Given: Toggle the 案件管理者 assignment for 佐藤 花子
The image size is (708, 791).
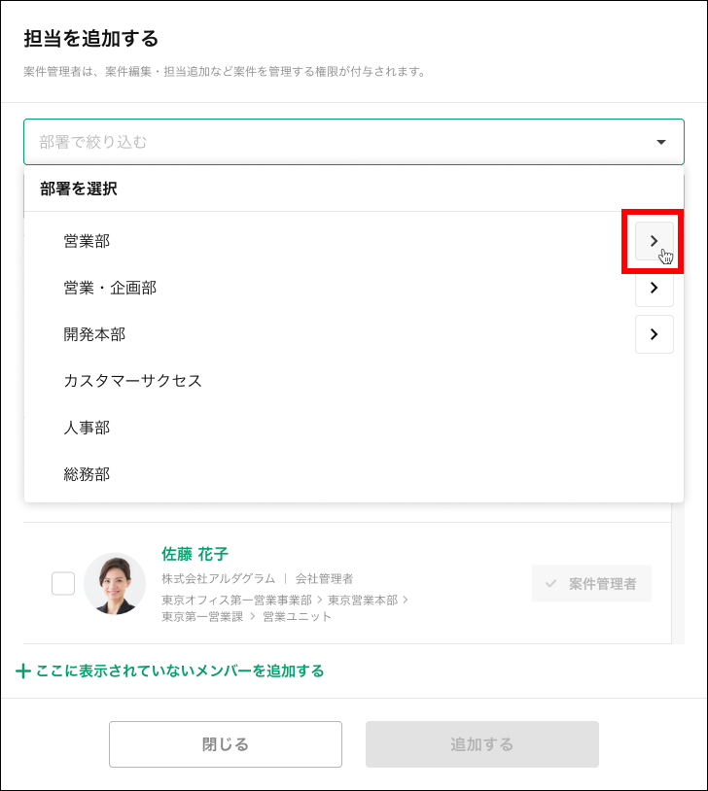Looking at the screenshot, I should pos(591,583).
